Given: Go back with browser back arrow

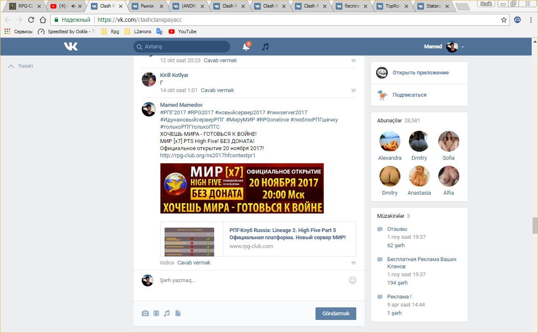Looking at the screenshot, I should coord(8,20).
